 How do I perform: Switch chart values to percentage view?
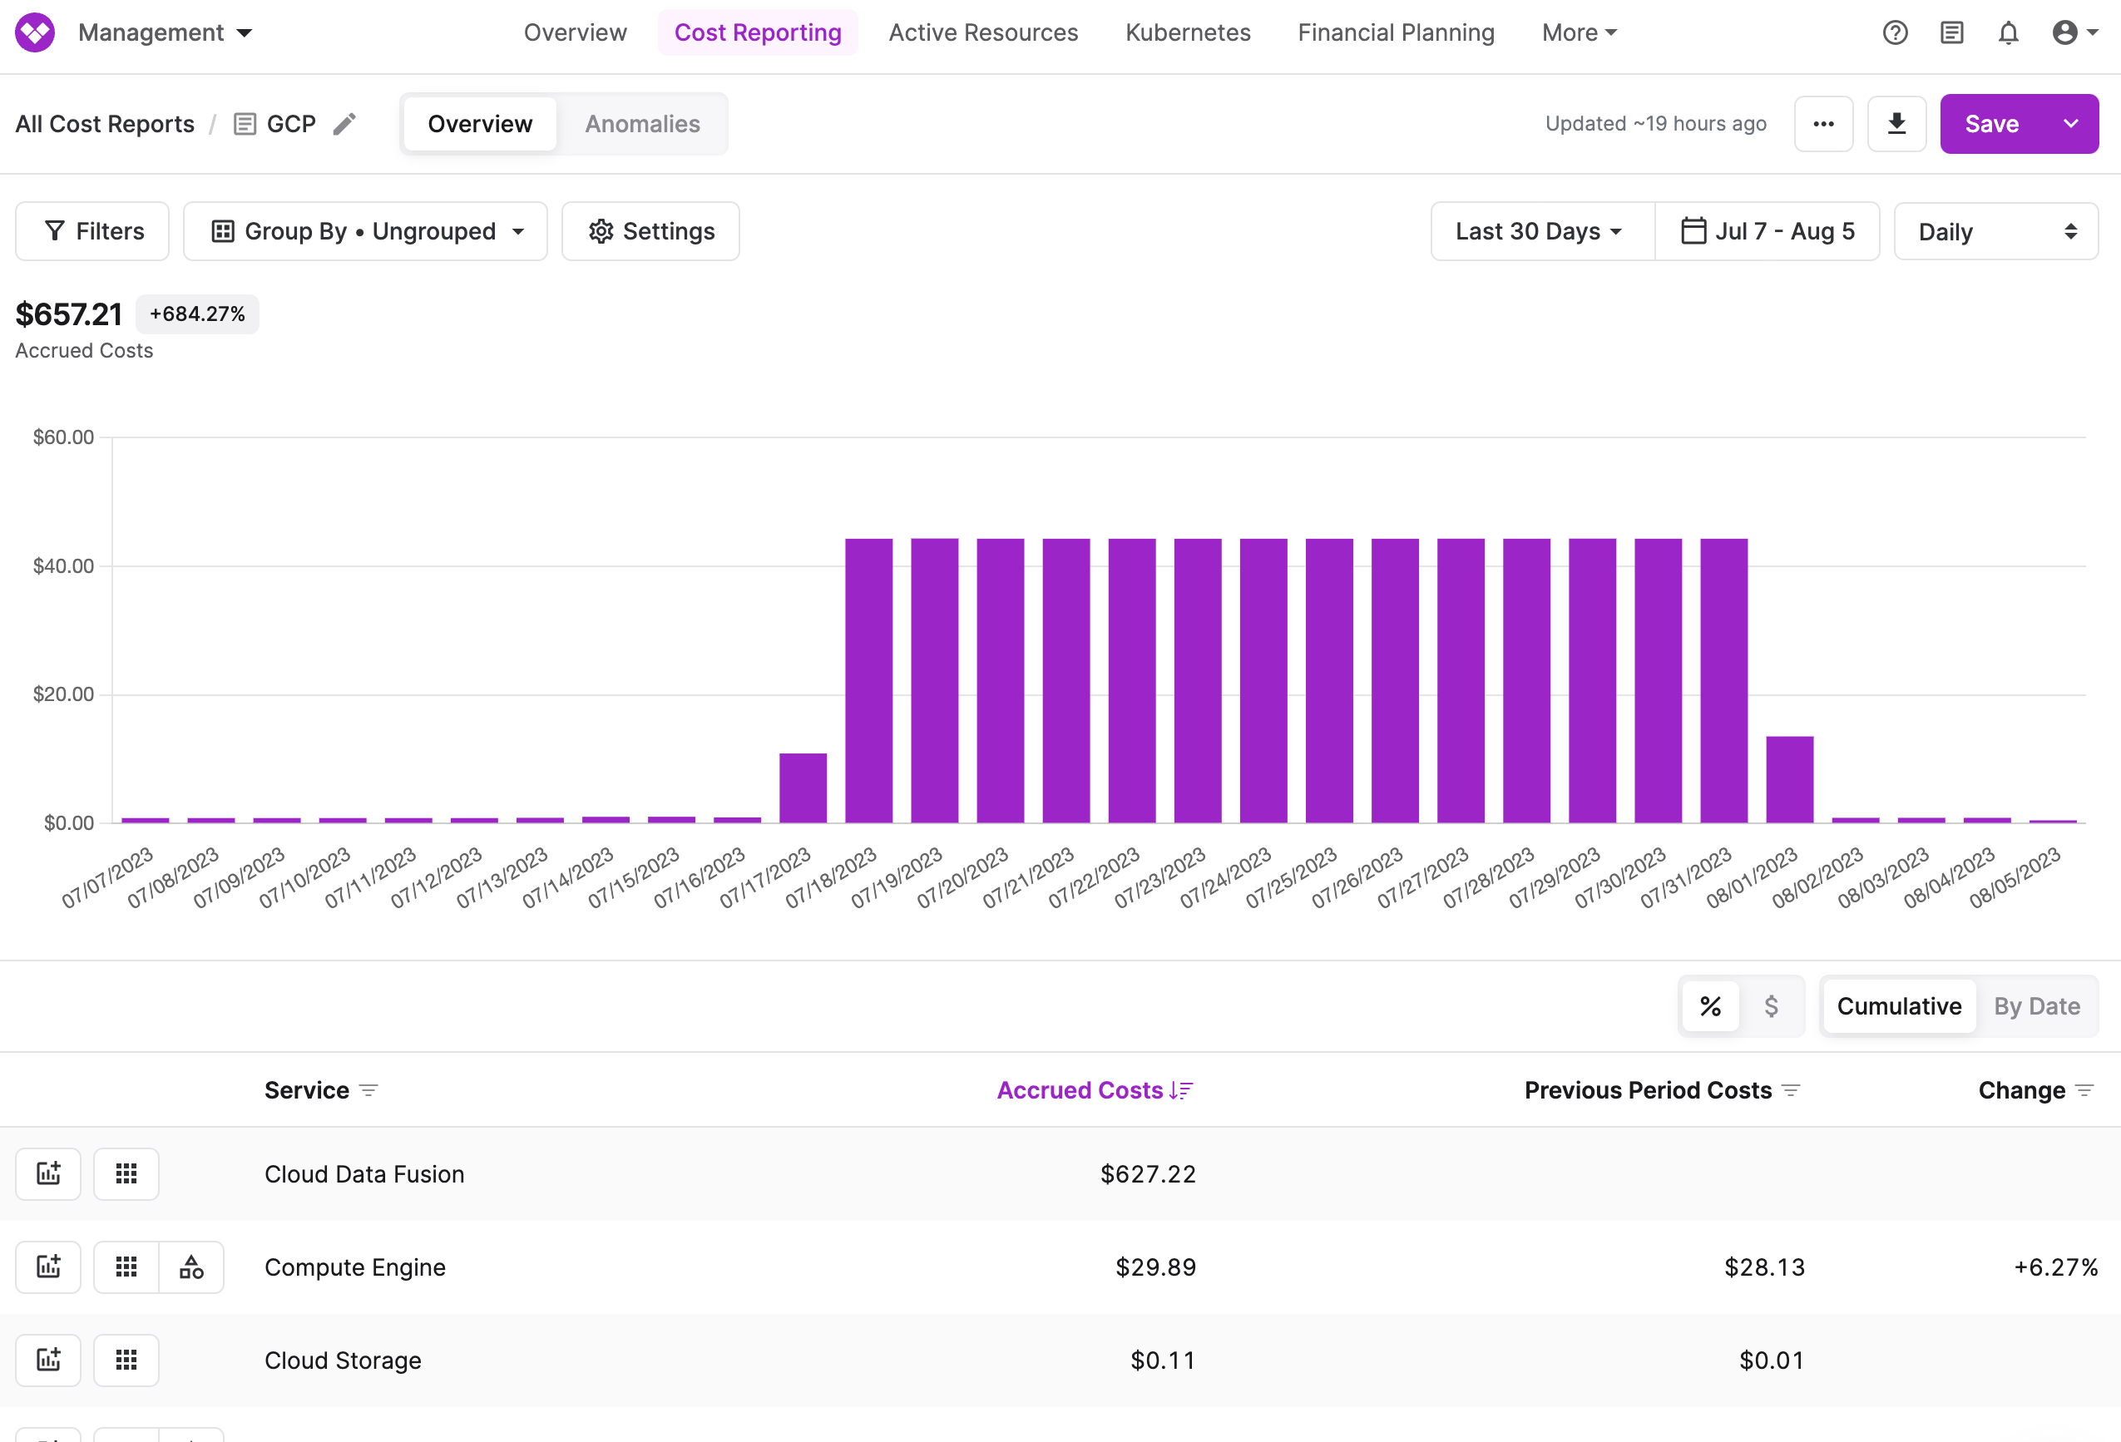click(1709, 1005)
